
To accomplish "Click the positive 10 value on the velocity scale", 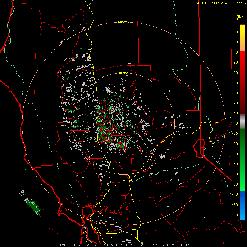I will point(236,113).
